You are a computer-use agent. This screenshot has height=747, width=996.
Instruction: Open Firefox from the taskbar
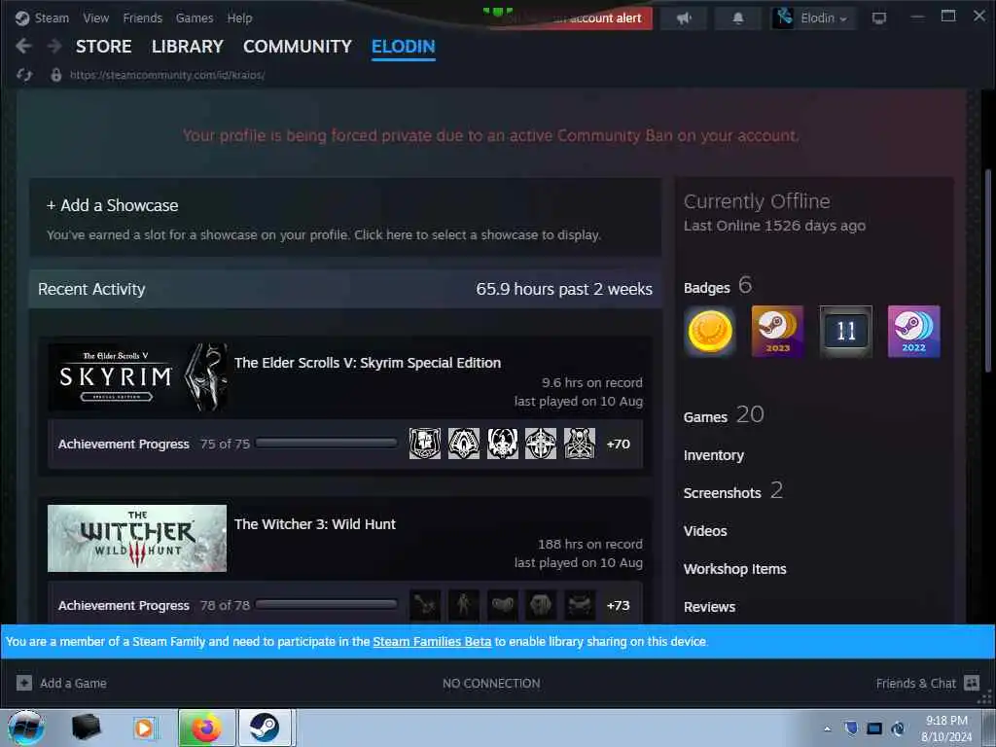pos(206,728)
